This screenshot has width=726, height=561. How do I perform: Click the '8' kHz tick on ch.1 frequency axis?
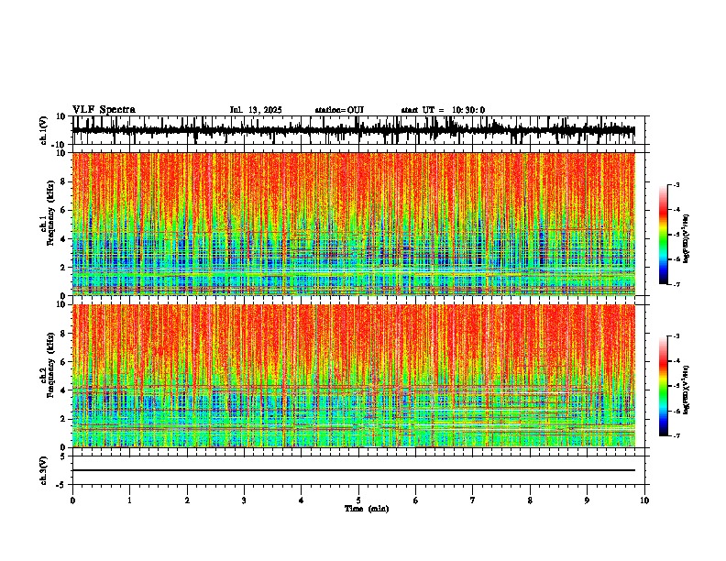click(x=64, y=181)
